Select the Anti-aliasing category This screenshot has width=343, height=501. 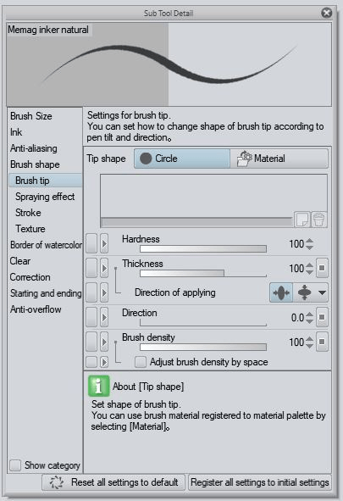pos(34,148)
